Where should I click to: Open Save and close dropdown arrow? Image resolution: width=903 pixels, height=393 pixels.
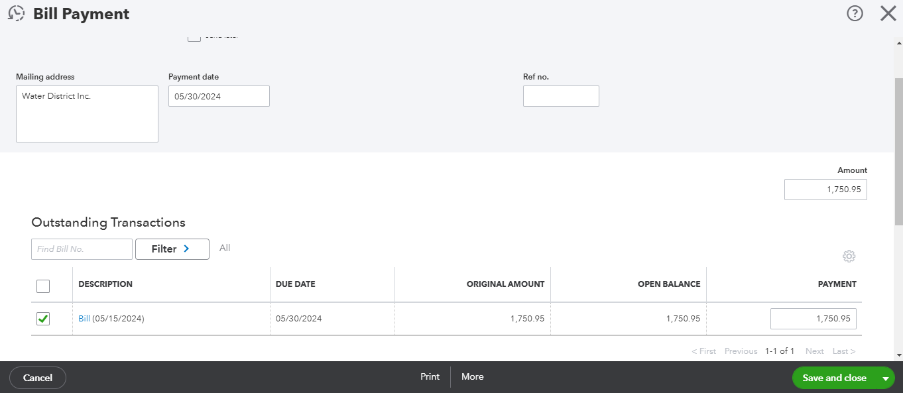[885, 378]
